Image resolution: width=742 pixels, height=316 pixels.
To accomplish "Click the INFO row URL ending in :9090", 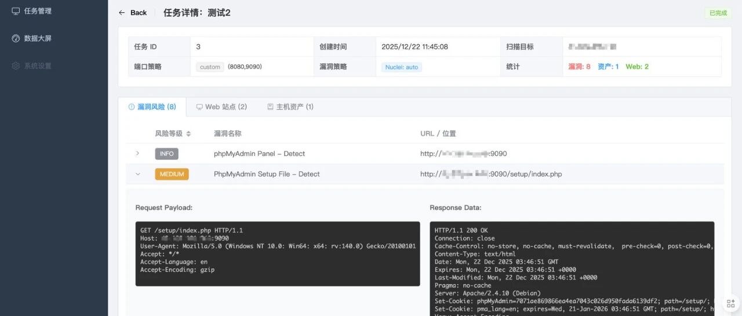I will 464,154.
